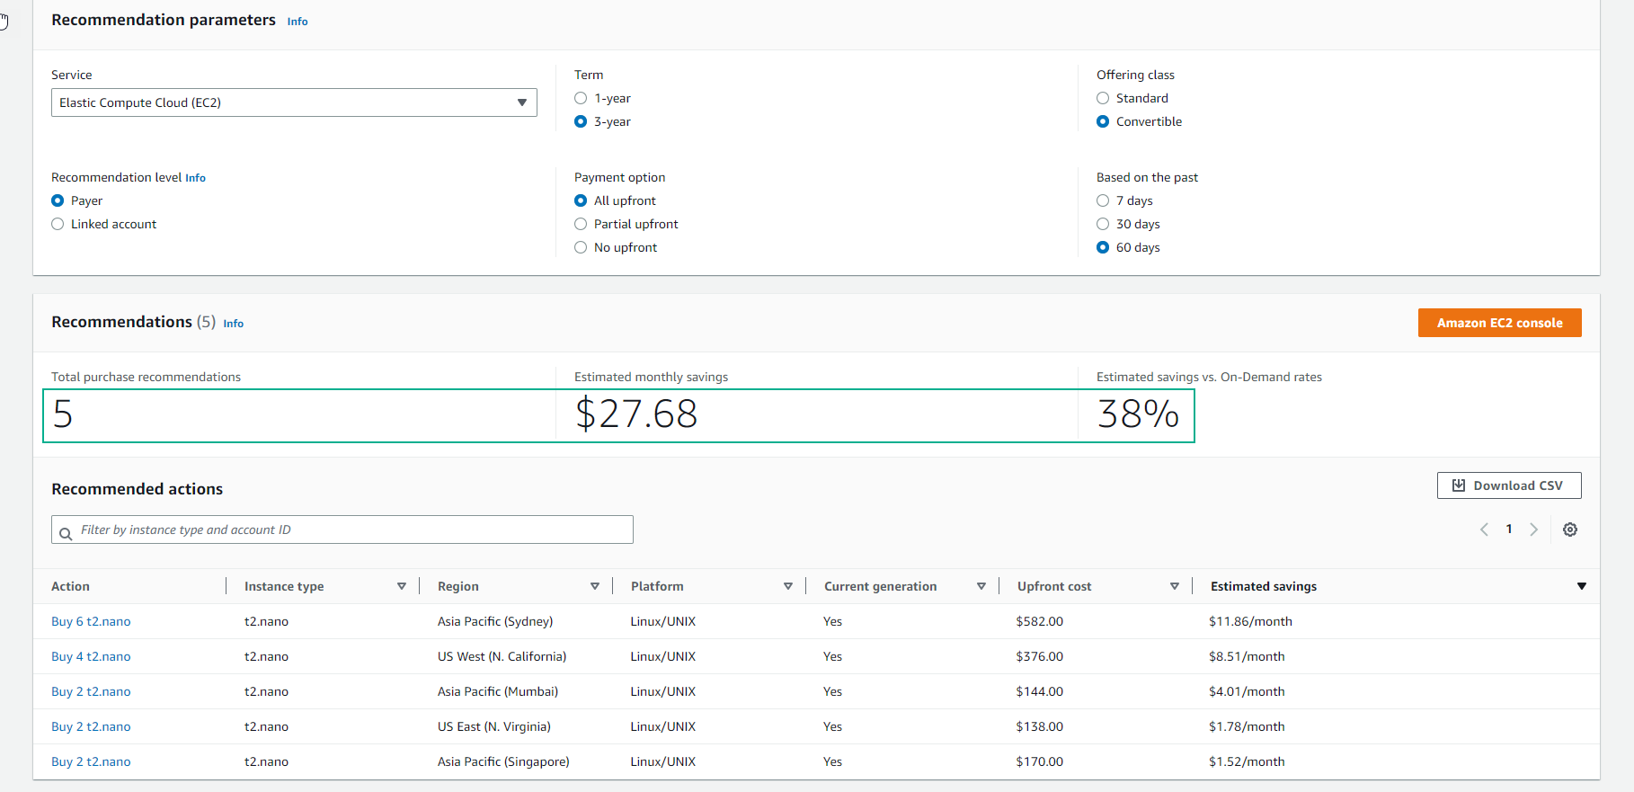
Task: Sort by Current generation column arrow
Action: [981, 586]
